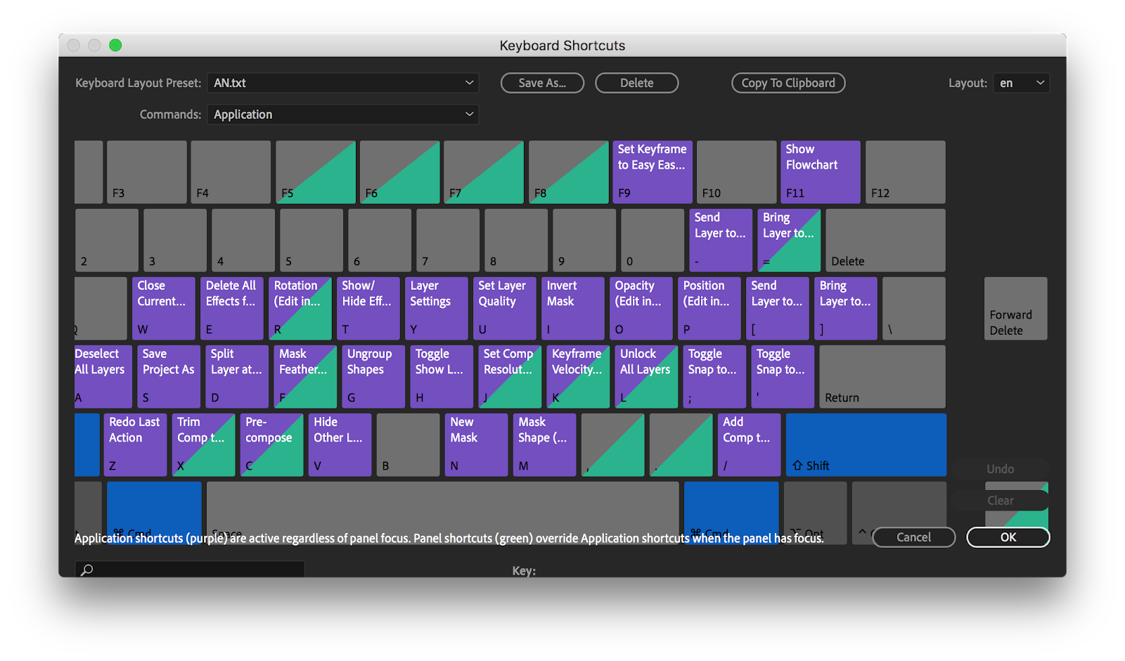Select the Unlock All Layers L key
The image size is (1125, 661).
click(645, 376)
